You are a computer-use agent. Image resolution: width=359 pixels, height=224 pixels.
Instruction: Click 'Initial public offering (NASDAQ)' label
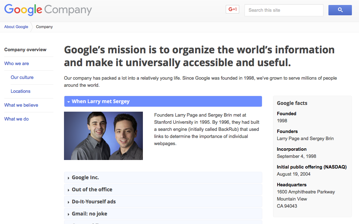[x=312, y=167]
